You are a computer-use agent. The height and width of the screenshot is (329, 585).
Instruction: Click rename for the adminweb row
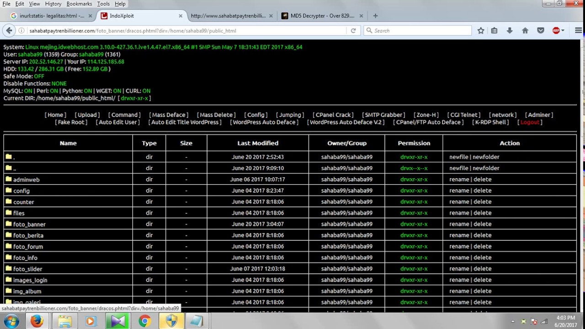459,179
